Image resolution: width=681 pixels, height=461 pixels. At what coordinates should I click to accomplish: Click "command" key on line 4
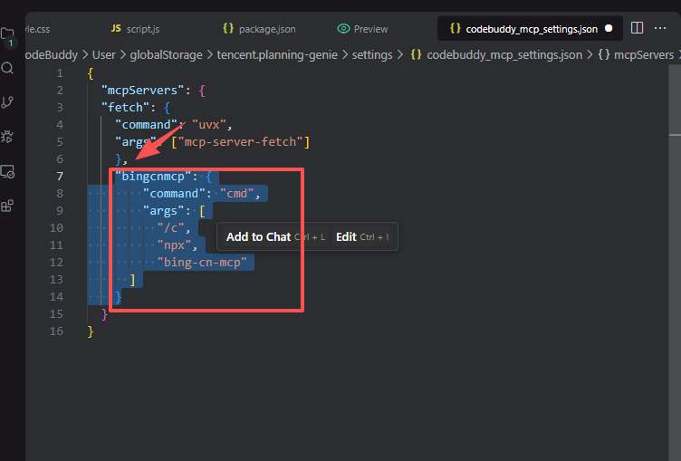pyautogui.click(x=147, y=125)
